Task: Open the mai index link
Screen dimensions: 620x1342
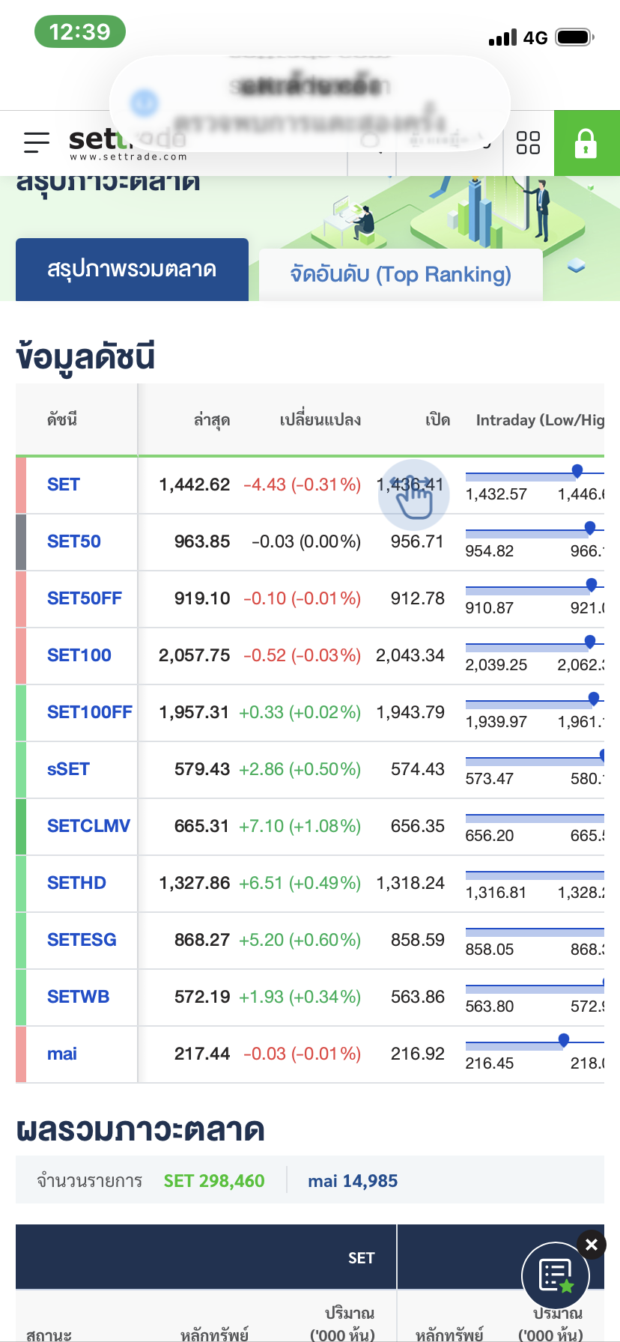Action: click(x=62, y=1054)
